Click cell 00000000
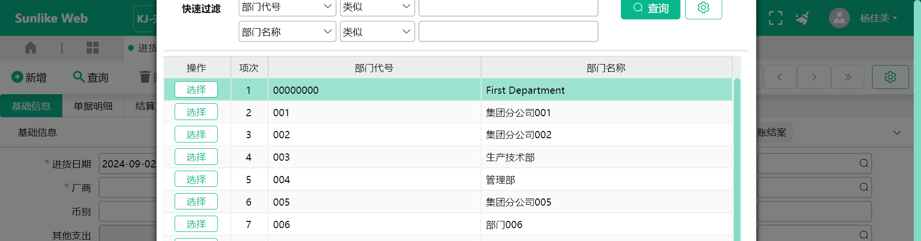This screenshot has width=921, height=241. pyautogui.click(x=375, y=90)
